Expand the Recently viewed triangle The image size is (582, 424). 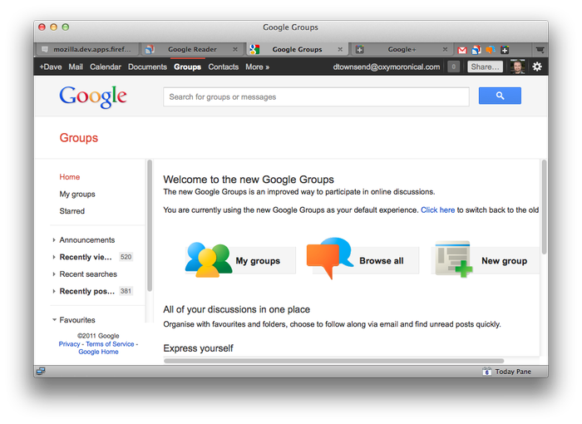[x=54, y=257]
